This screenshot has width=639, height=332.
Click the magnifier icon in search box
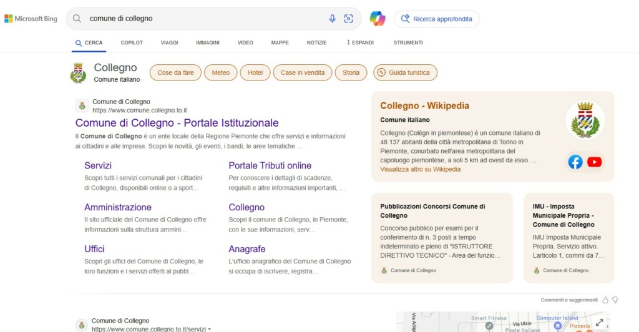click(77, 18)
